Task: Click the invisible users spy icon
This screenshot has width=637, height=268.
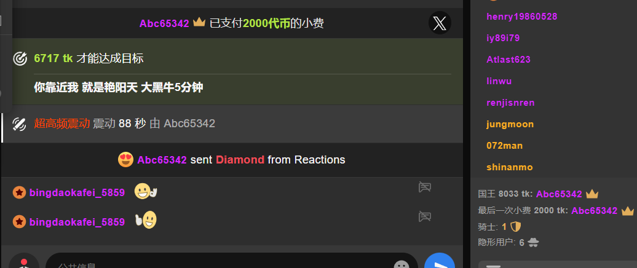Action: (x=533, y=243)
